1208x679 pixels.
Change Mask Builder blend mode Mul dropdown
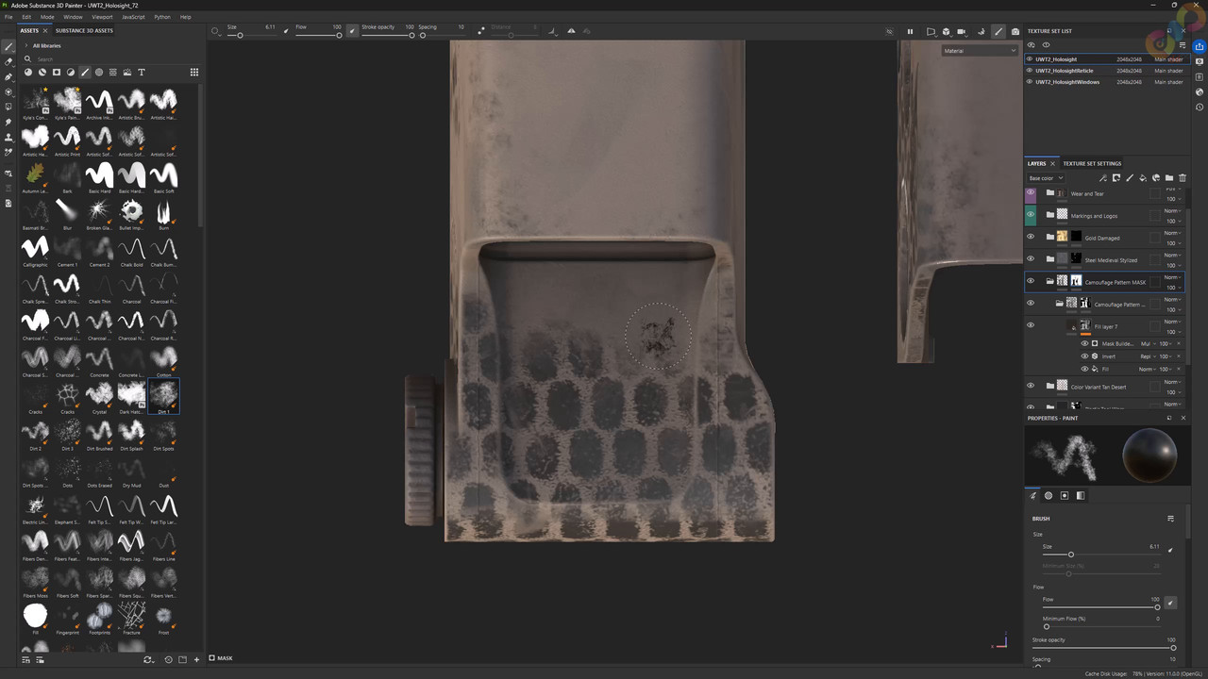1148,344
